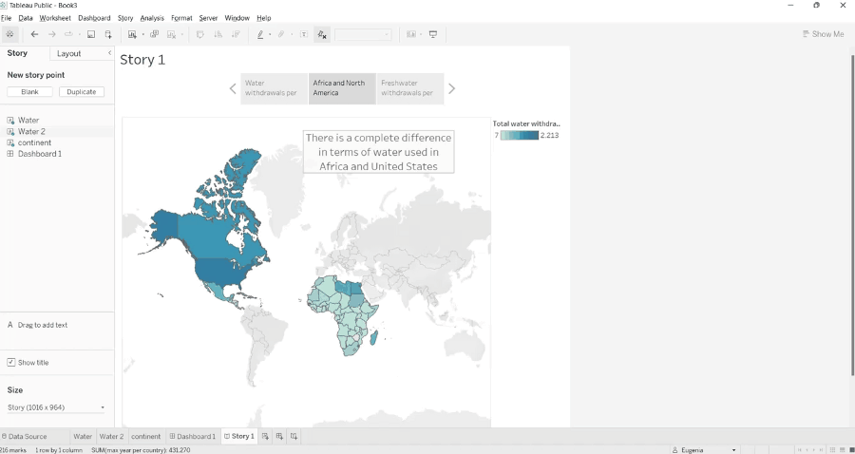This screenshot has height=454, width=855.
Task: Open the Eugenia user dropdown
Action: [704, 449]
